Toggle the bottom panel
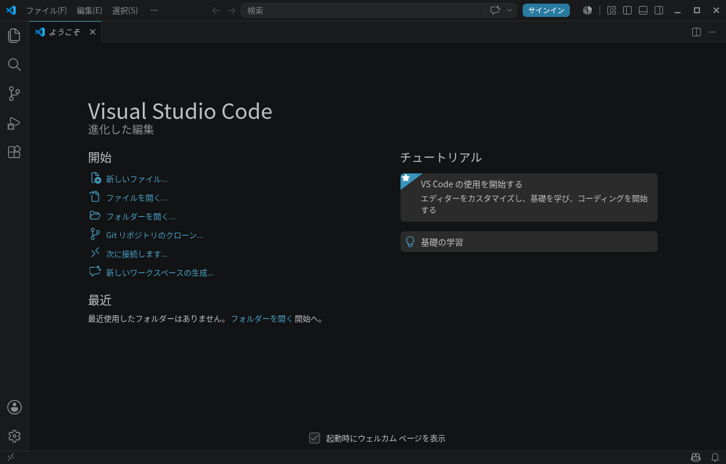The image size is (726, 464). point(643,10)
